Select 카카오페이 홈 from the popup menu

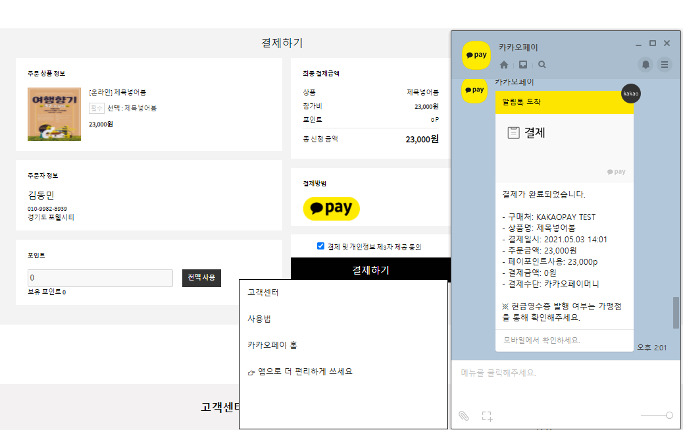272,345
